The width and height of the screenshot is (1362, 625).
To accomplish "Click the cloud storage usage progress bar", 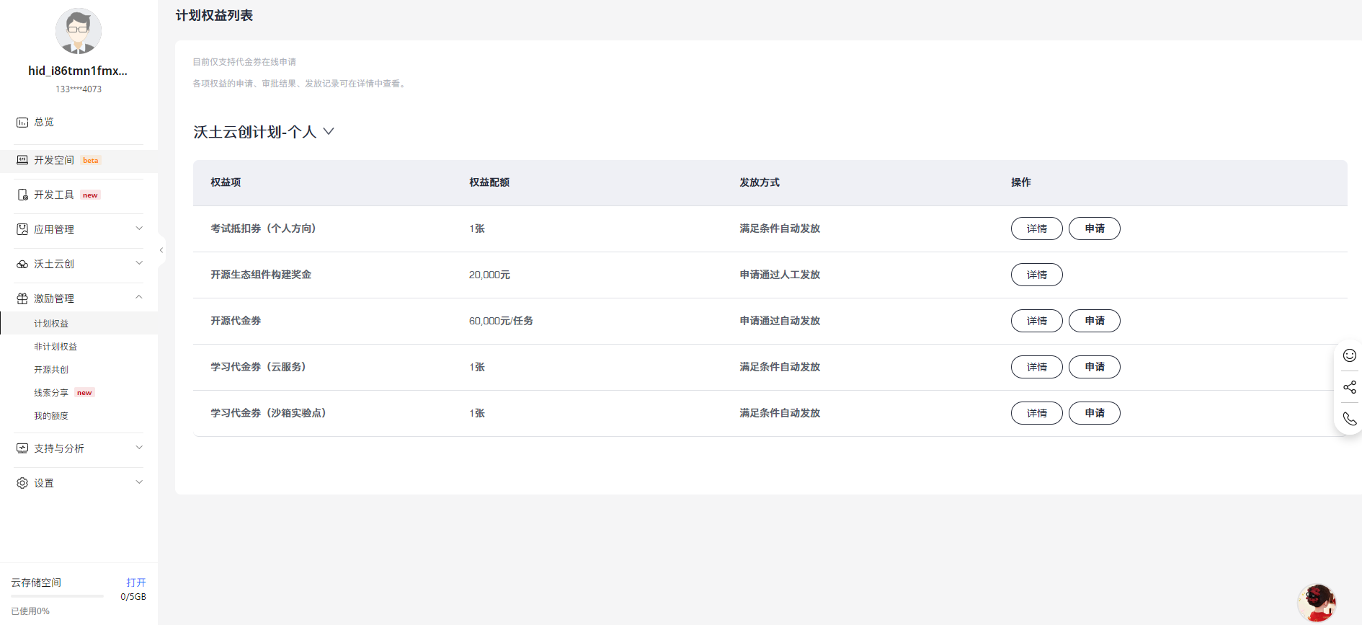I will [x=58, y=596].
